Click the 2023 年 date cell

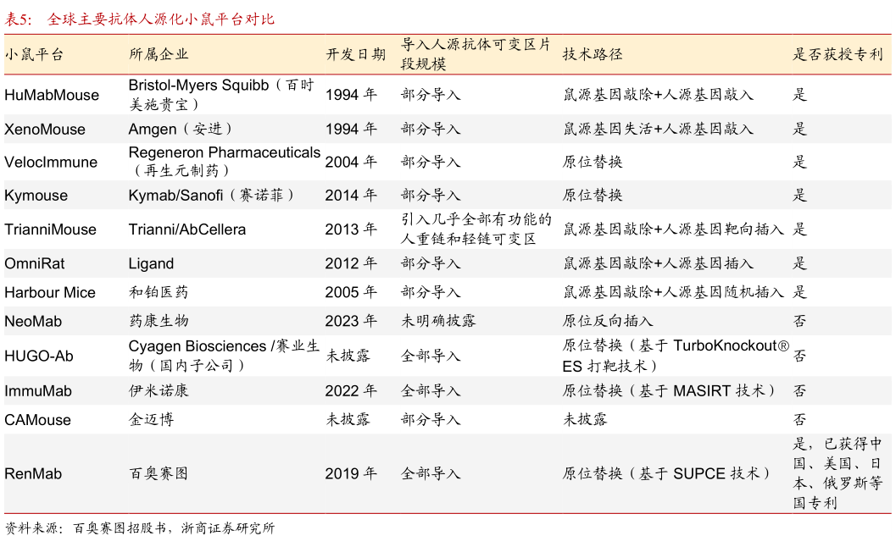351,321
